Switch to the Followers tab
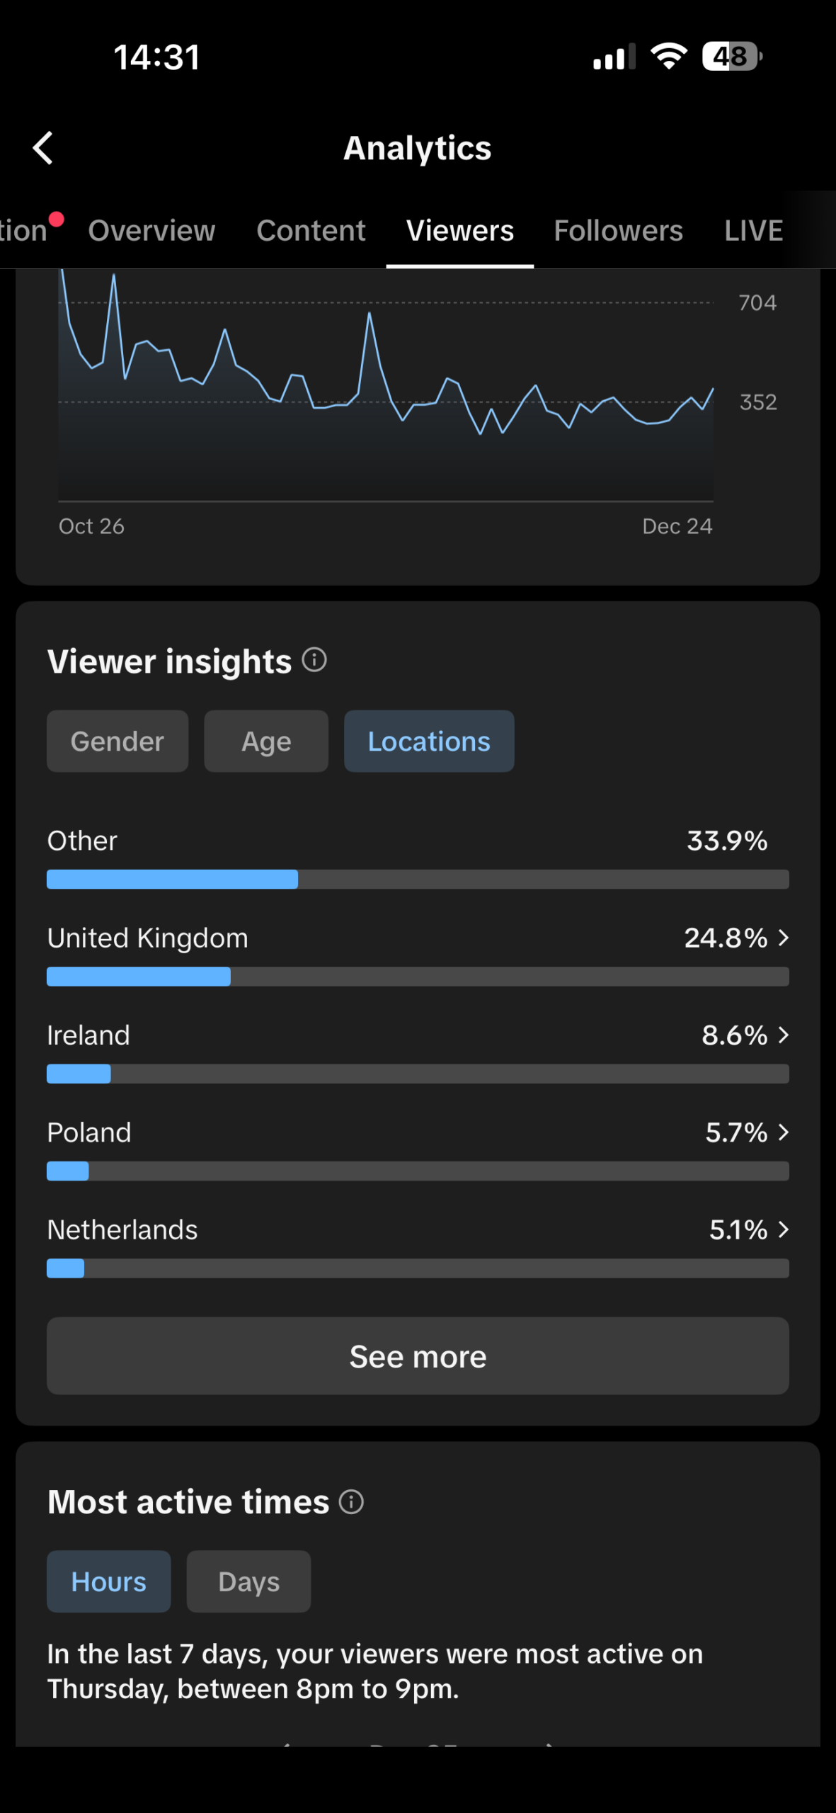Viewport: 836px width, 1813px height. coord(618,231)
